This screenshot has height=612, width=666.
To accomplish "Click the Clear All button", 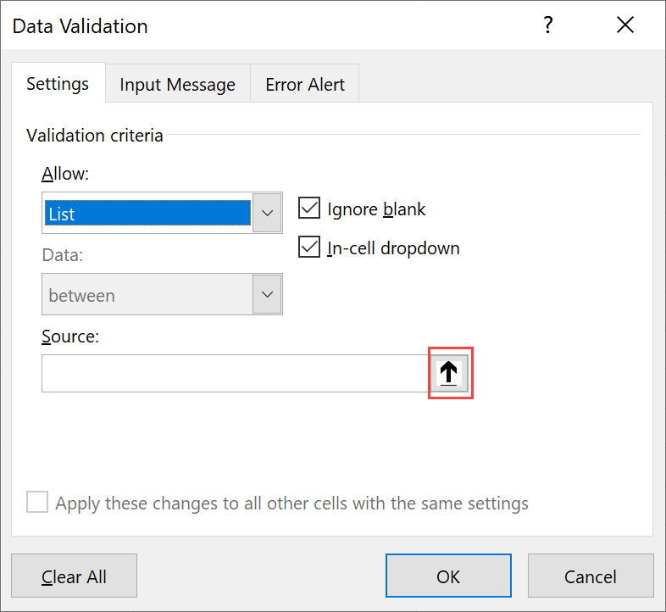I will (x=74, y=576).
